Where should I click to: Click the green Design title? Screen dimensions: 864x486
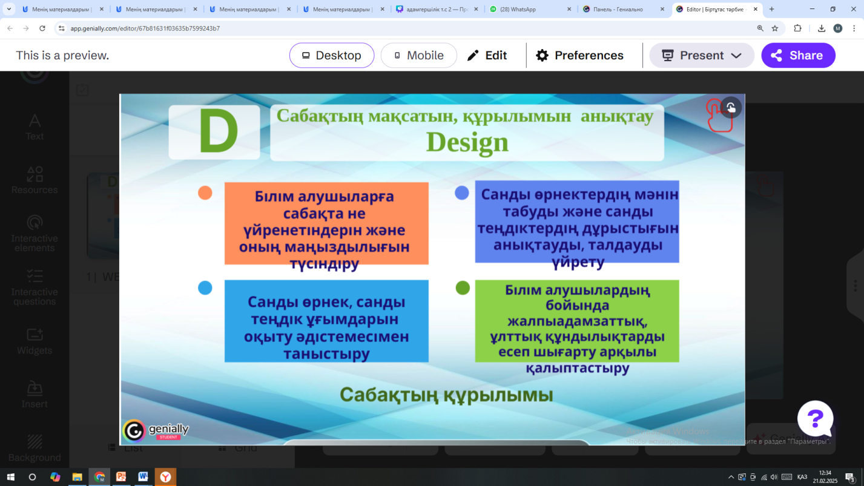coord(467,142)
